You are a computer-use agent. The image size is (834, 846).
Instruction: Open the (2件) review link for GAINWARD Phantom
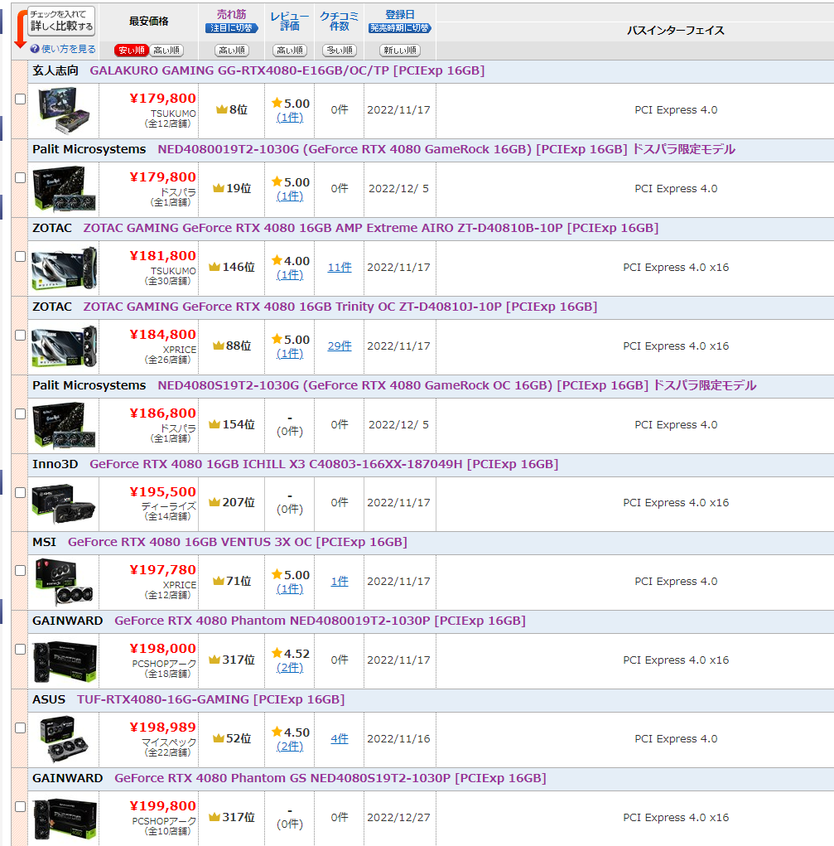(x=290, y=668)
